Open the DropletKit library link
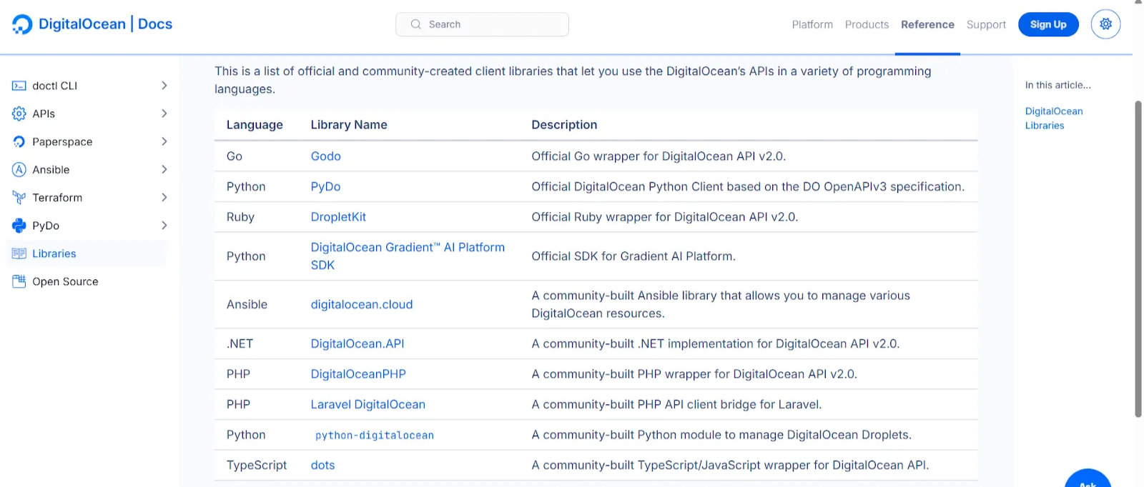This screenshot has height=487, width=1144. pos(338,217)
